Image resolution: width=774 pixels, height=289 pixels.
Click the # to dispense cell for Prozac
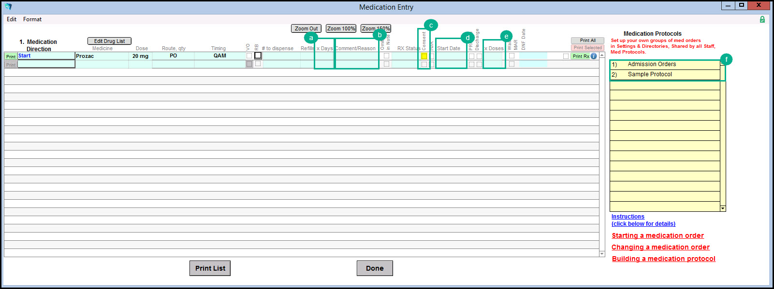281,56
